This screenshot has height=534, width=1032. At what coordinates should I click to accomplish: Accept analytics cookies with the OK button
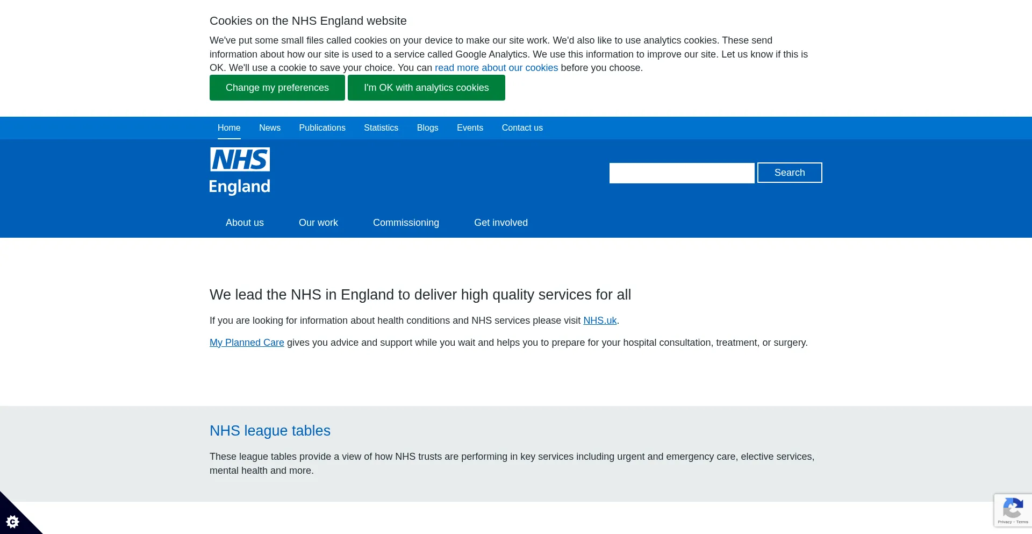[x=426, y=88]
